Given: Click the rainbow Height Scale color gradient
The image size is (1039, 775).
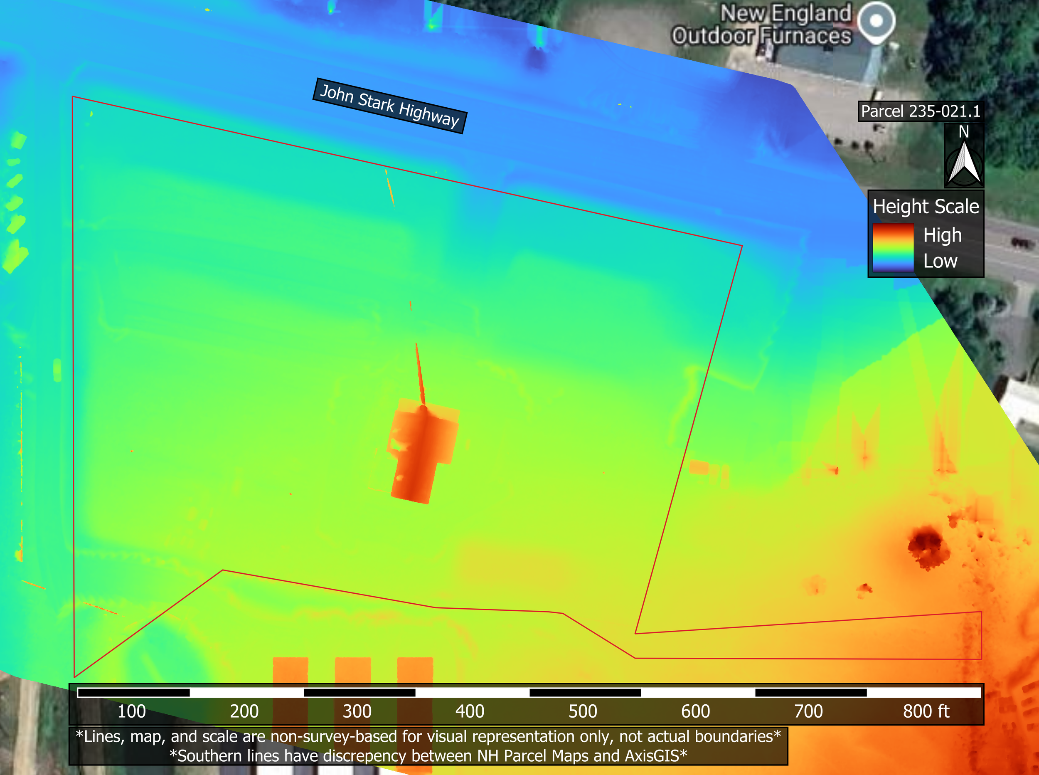Looking at the screenshot, I should 893,247.
